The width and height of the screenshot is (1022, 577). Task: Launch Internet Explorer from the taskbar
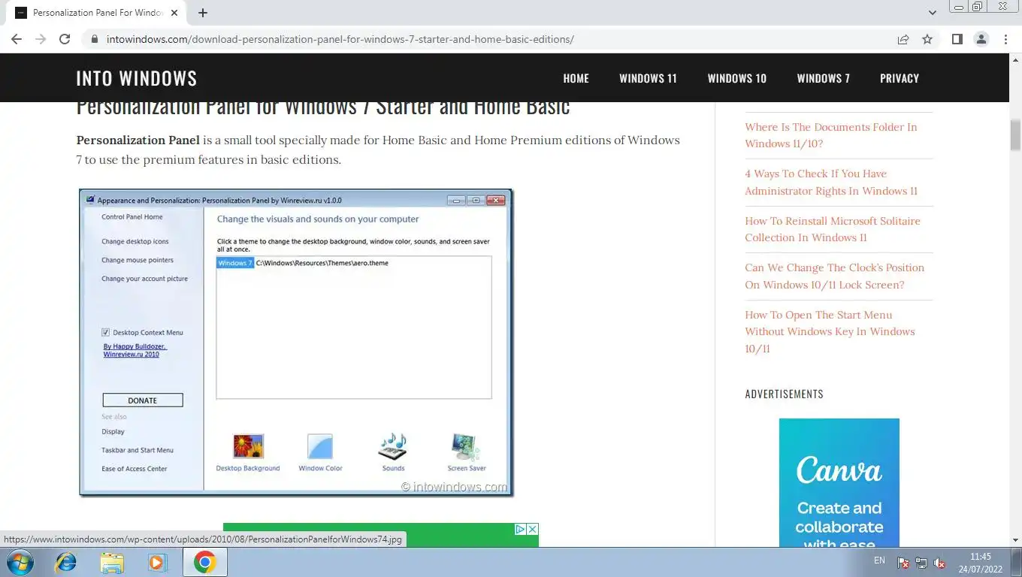(66, 562)
